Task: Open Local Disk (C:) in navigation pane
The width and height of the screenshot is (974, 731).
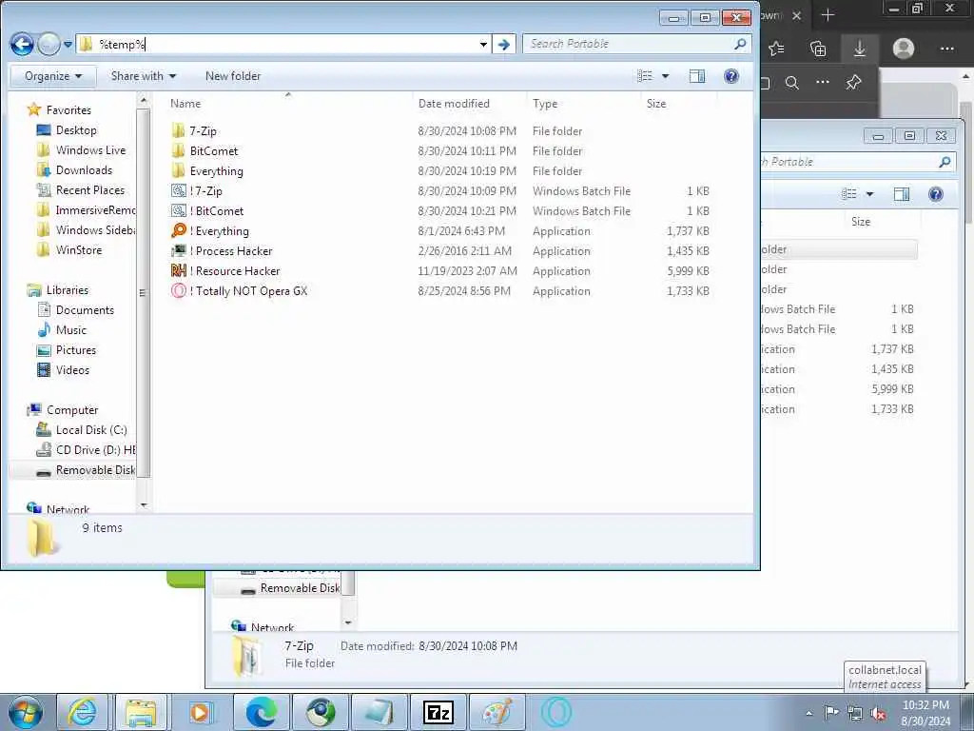Action: [90, 429]
